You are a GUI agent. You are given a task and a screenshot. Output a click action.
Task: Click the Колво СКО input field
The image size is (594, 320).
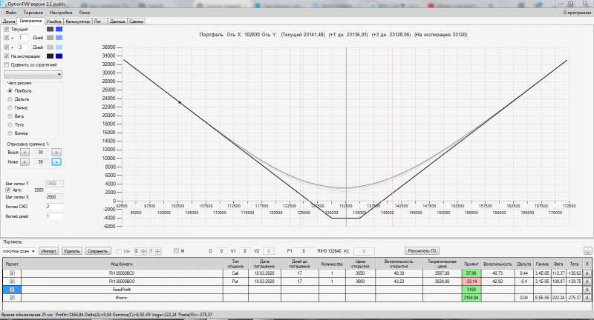55,207
